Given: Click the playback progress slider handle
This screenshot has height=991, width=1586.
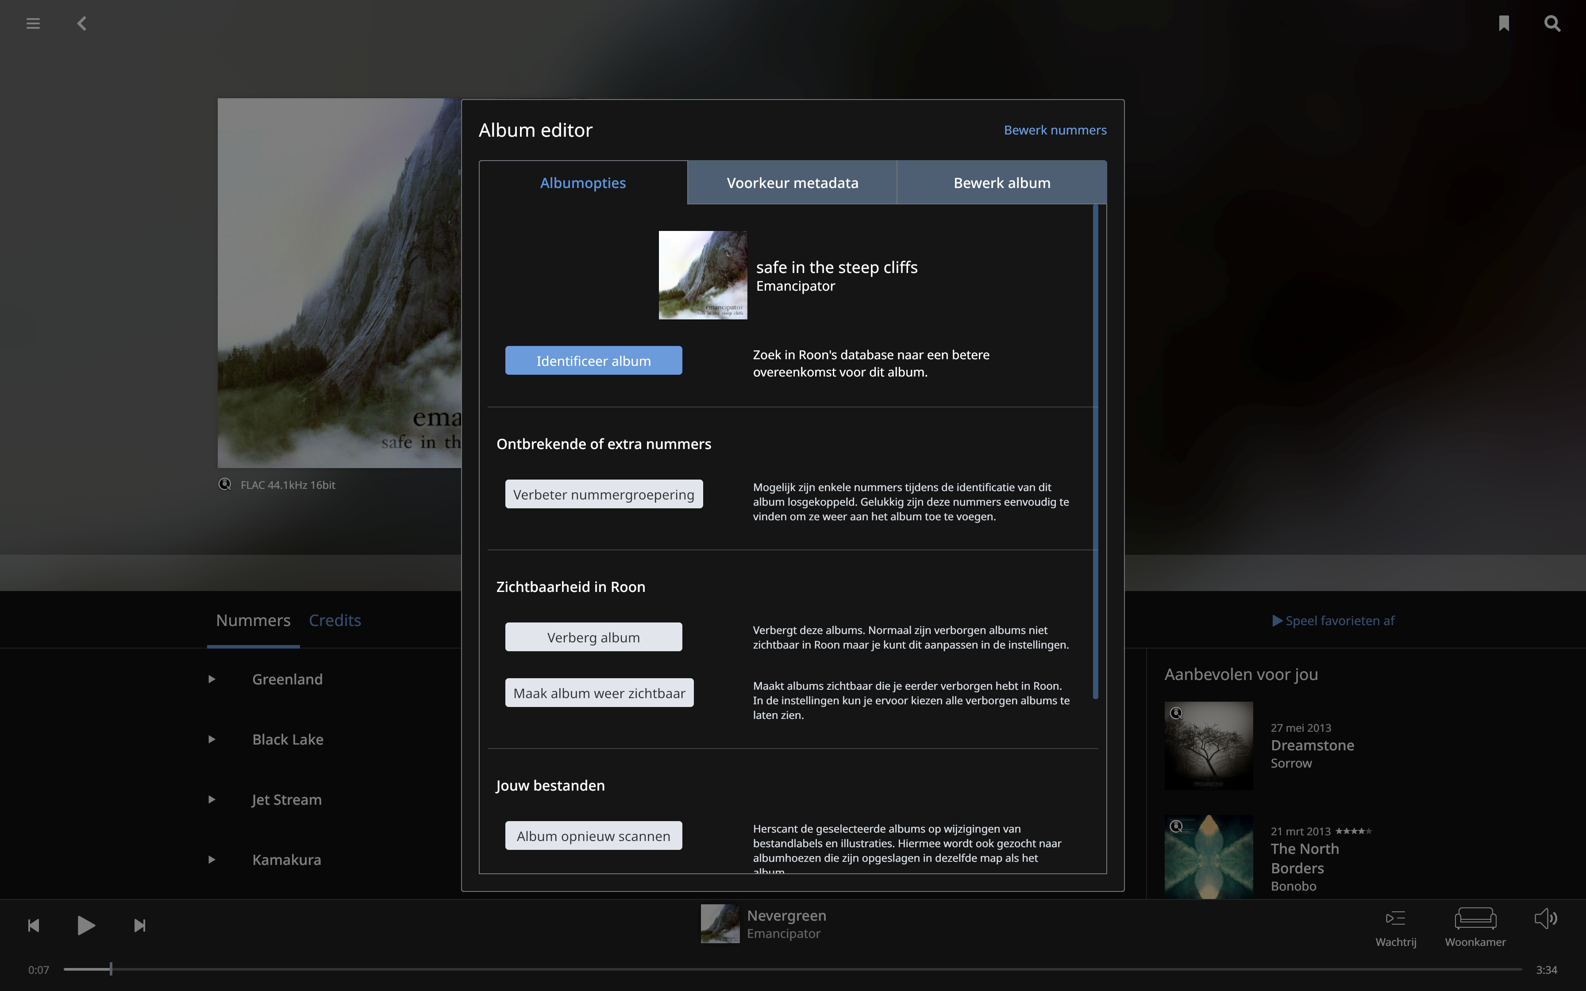Looking at the screenshot, I should coord(111,969).
